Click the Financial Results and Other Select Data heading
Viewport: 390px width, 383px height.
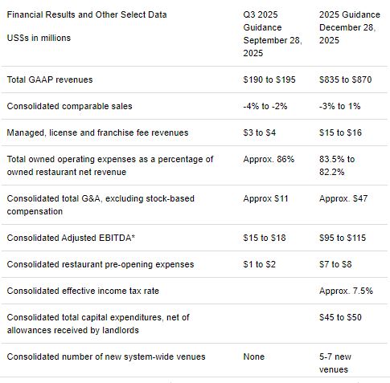(x=87, y=14)
